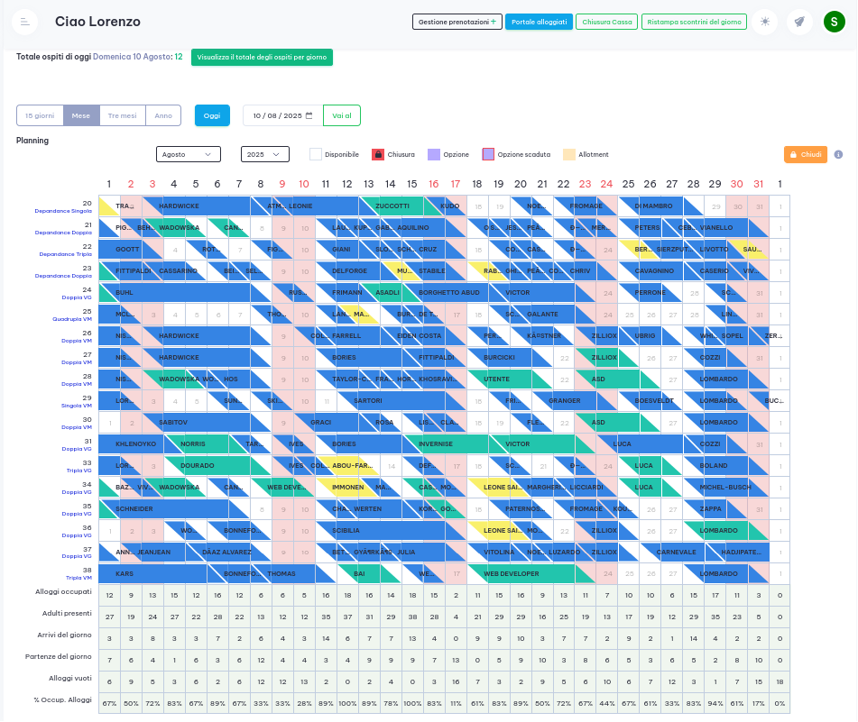Viewport: 858px width, 722px height.
Task: Click the info icon beside Chiudi
Action: [x=838, y=154]
